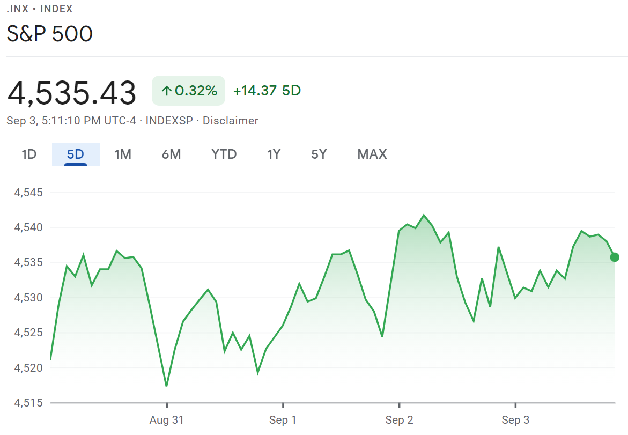Click the S&P 500 title
628x435 pixels.
50,34
